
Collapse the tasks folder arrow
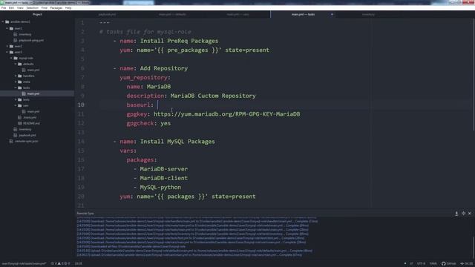16,88
